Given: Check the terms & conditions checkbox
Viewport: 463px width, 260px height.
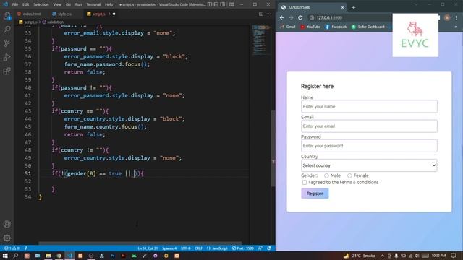Looking at the screenshot, I should pos(305,183).
